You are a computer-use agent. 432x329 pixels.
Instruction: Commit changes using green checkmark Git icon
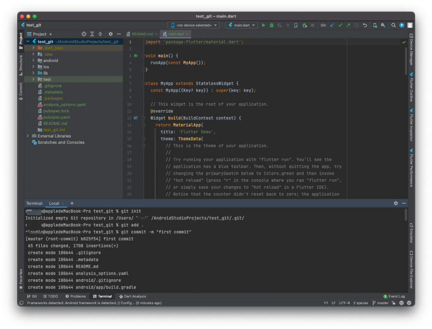tap(340, 25)
